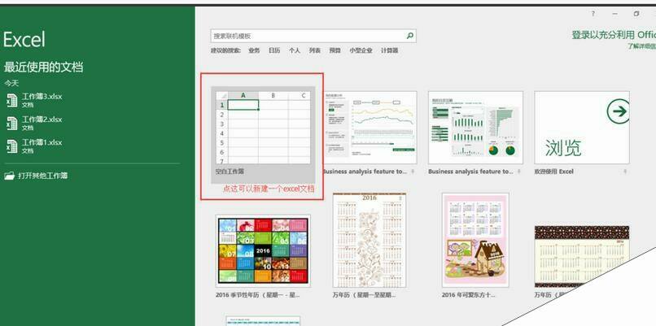Select suggested search 小型企业

pos(361,50)
